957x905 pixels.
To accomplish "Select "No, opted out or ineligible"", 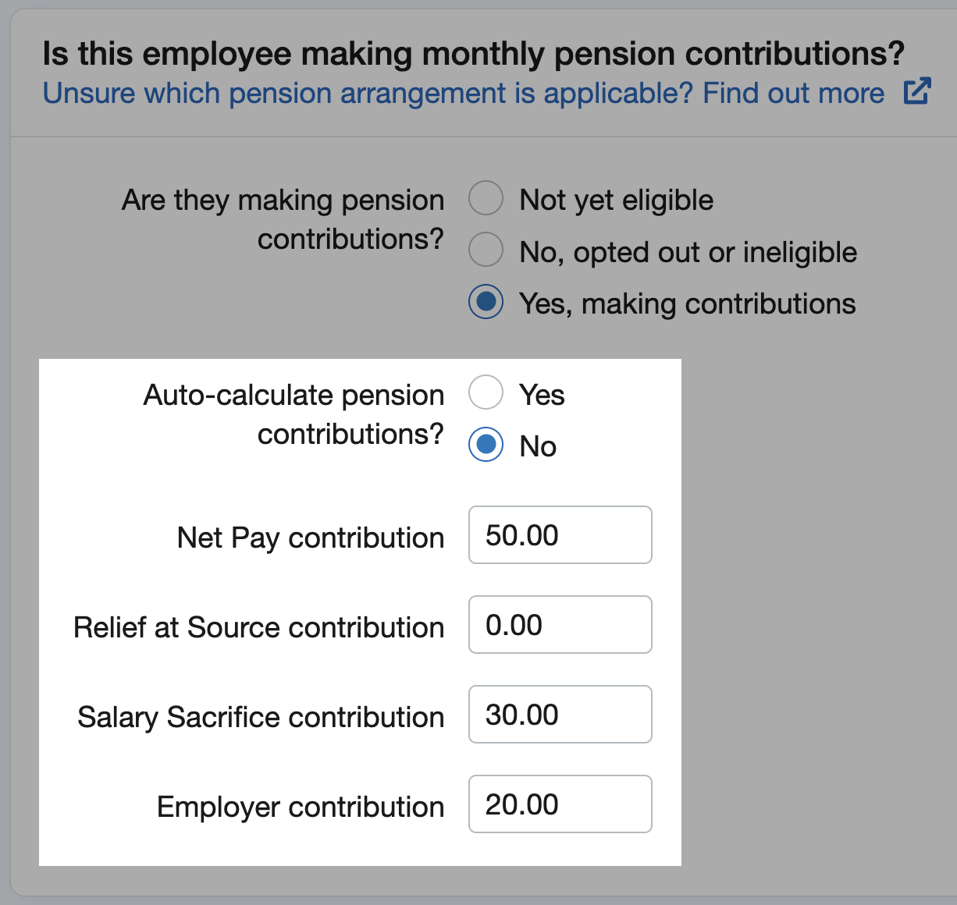I will [486, 250].
